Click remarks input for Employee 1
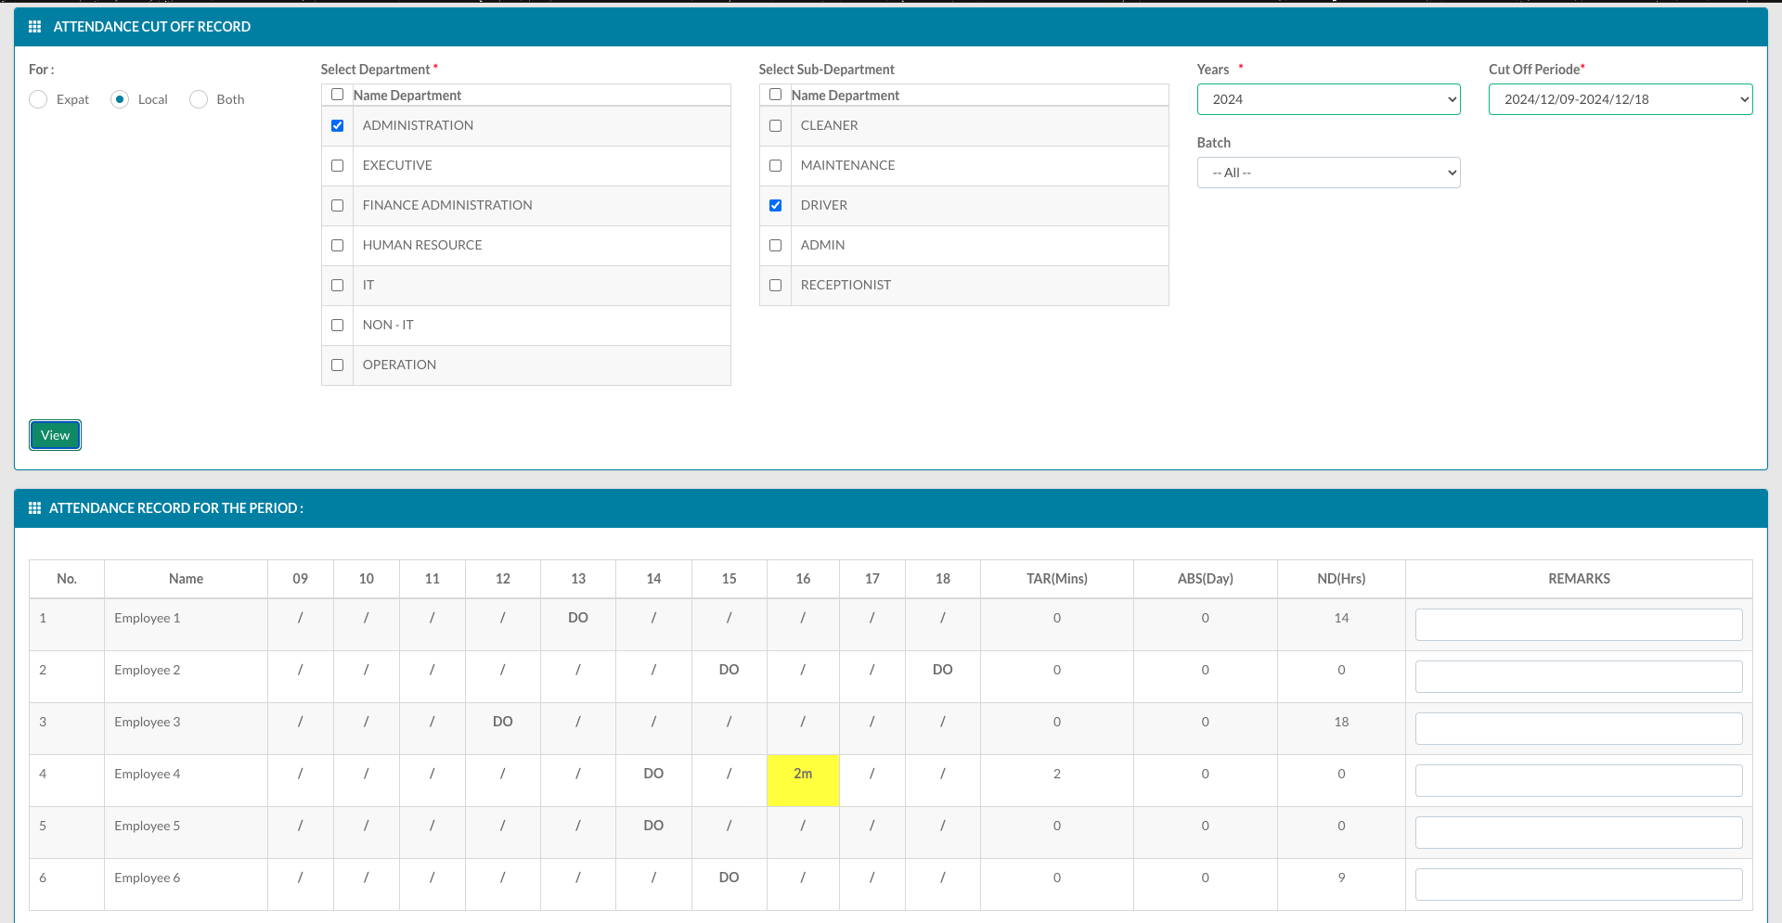 coord(1579,624)
